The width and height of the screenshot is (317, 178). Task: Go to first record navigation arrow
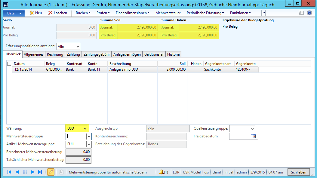click(x=9, y=172)
